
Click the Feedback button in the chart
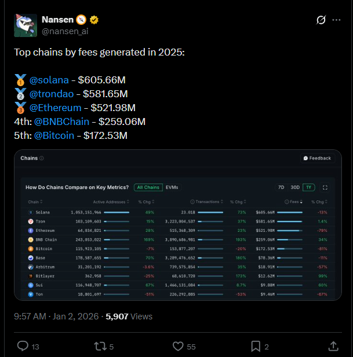click(317, 158)
